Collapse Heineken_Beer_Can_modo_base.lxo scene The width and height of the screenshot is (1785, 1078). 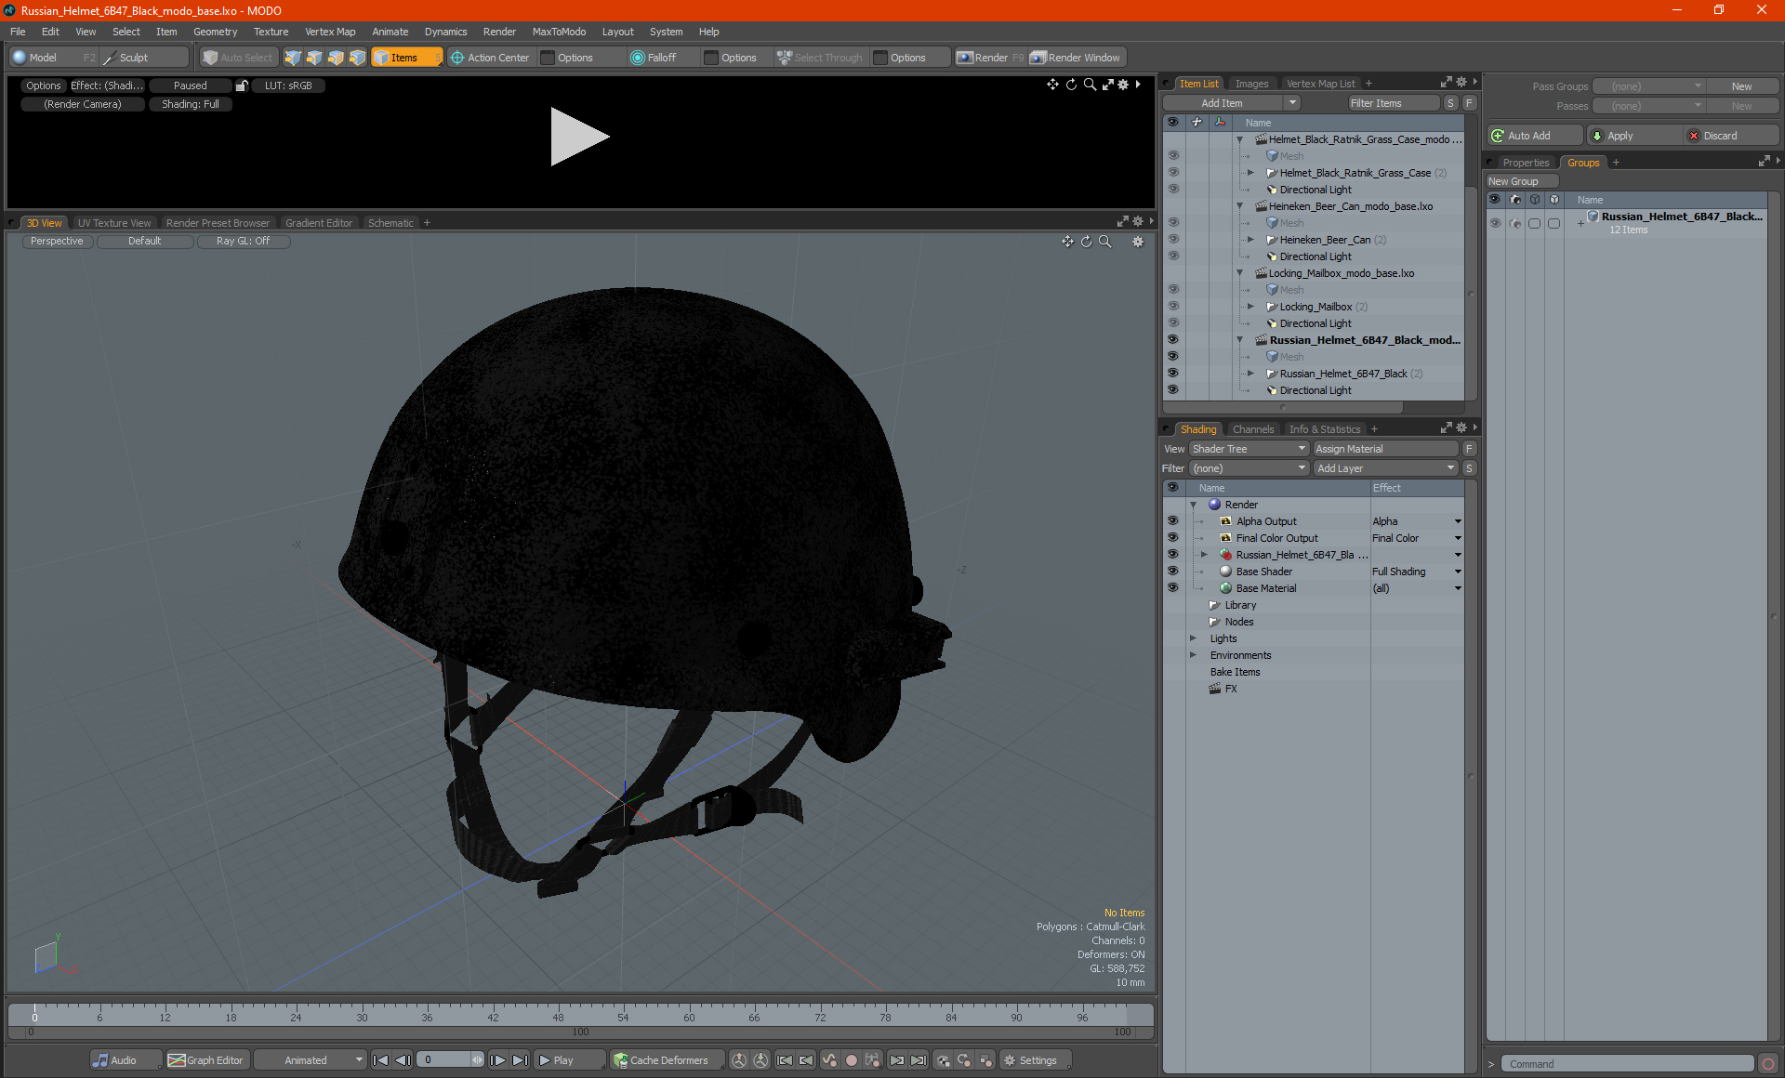1239,206
